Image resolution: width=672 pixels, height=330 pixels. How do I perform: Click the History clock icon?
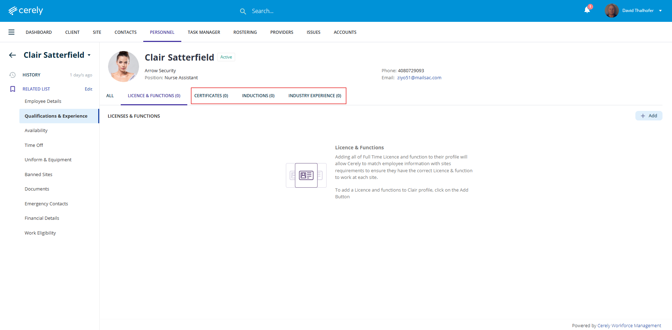click(12, 75)
